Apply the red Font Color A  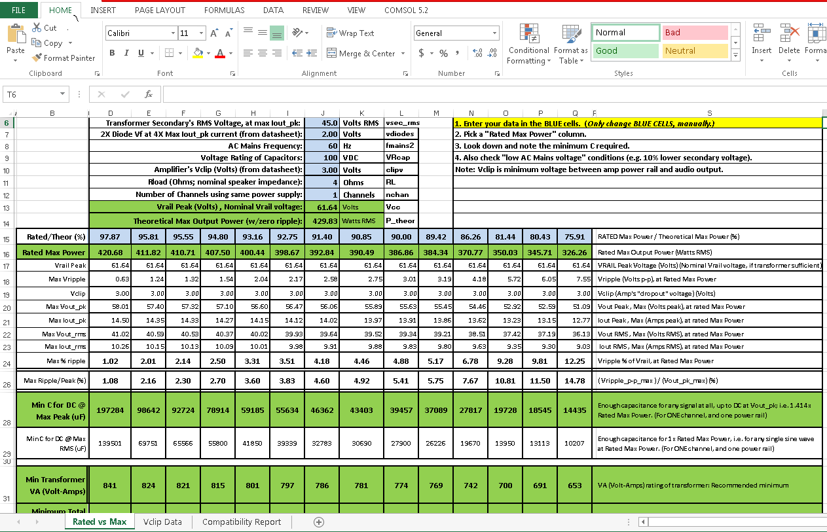pyautogui.click(x=221, y=53)
